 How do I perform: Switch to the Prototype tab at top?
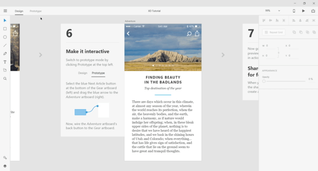click(35, 11)
